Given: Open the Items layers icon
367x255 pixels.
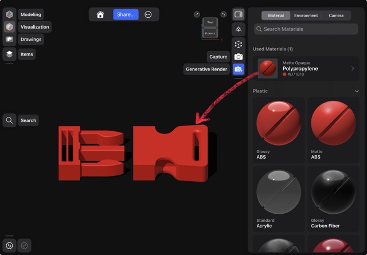Looking at the screenshot, I should tap(9, 54).
